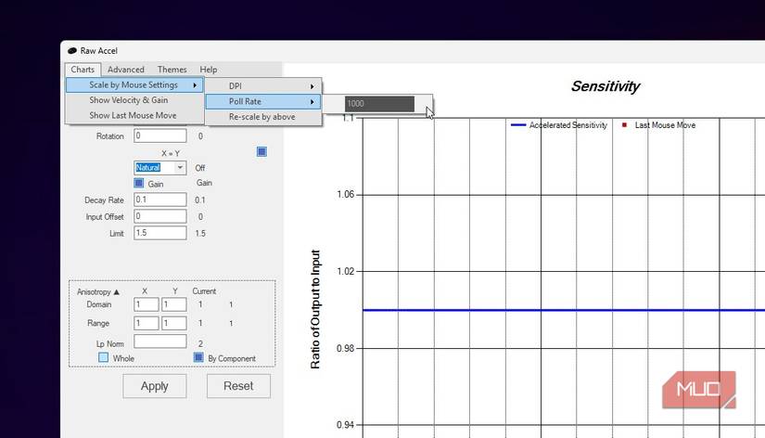Edit the Range Y field

(x=174, y=323)
